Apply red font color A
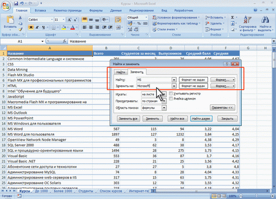Viewport: 276px width, 199px height. pyautogui.click(x=73, y=27)
